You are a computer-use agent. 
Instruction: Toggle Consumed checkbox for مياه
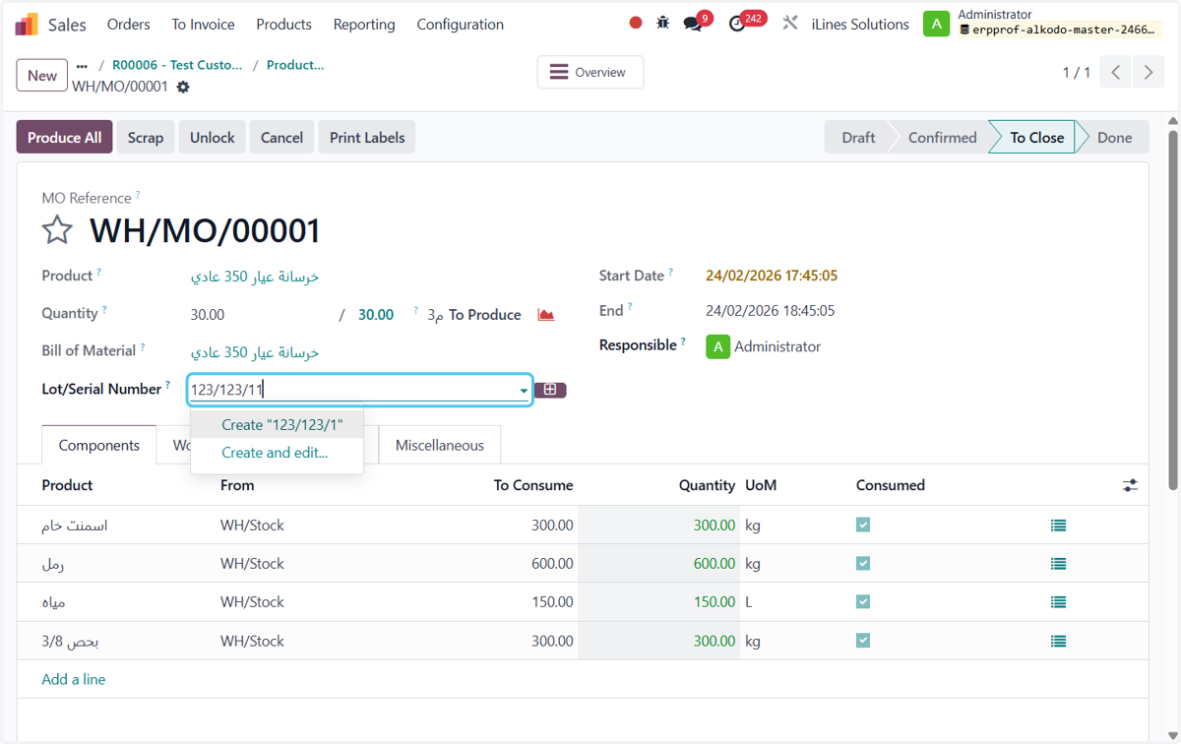pos(863,602)
